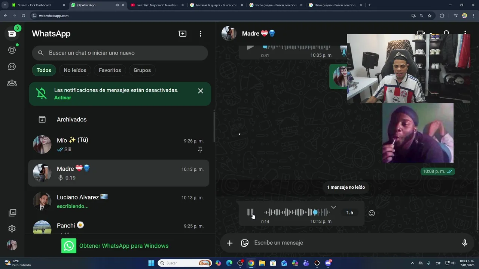The image size is (479, 269).
Task: Dismiss the notifications disabled banner
Action: [x=201, y=91]
